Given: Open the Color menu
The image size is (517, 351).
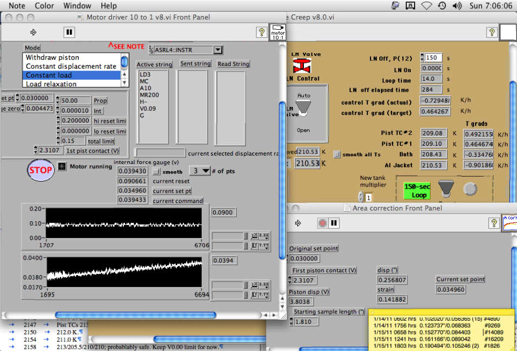Looking at the screenshot, I should click(44, 6).
